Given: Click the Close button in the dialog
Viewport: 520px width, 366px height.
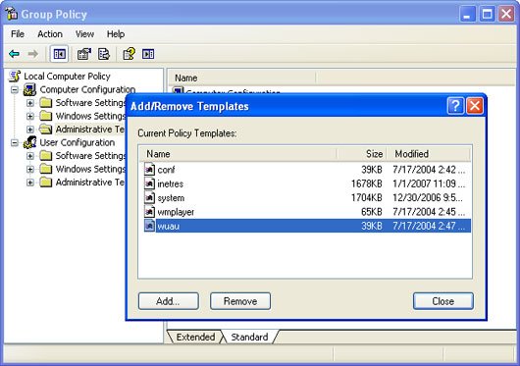Looking at the screenshot, I should point(443,301).
